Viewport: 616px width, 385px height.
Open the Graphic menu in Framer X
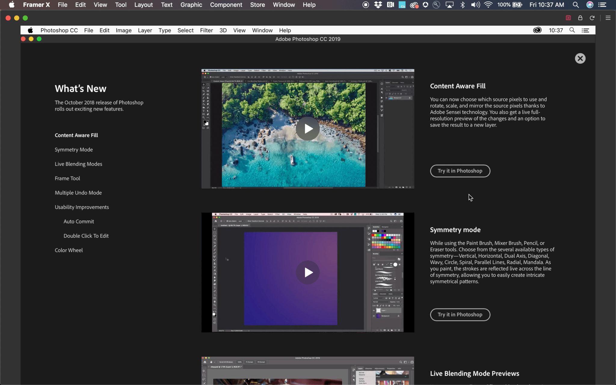(191, 5)
